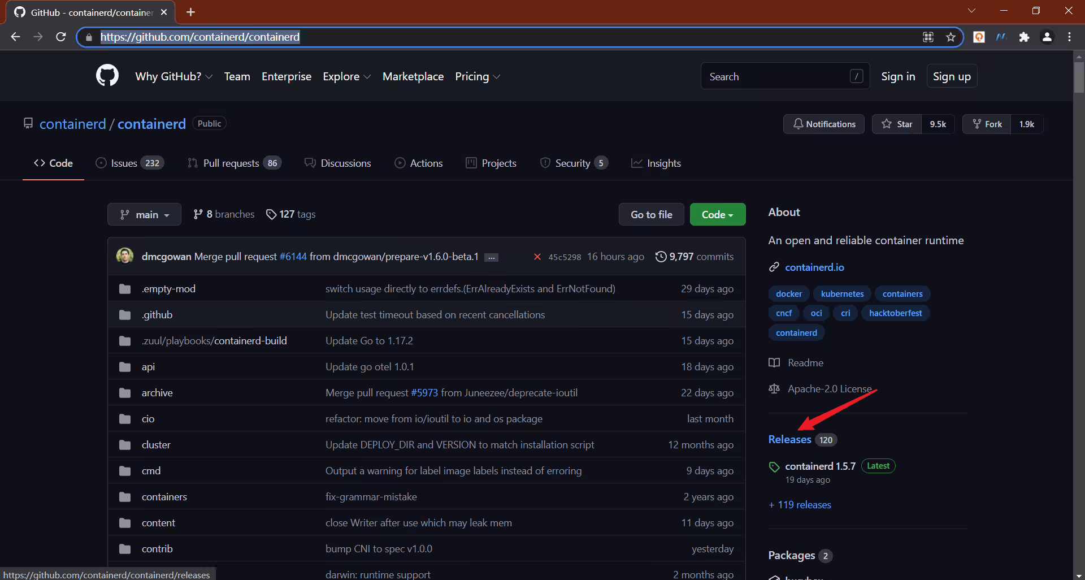Switch to the Code tab
The image size is (1085, 580).
point(53,163)
